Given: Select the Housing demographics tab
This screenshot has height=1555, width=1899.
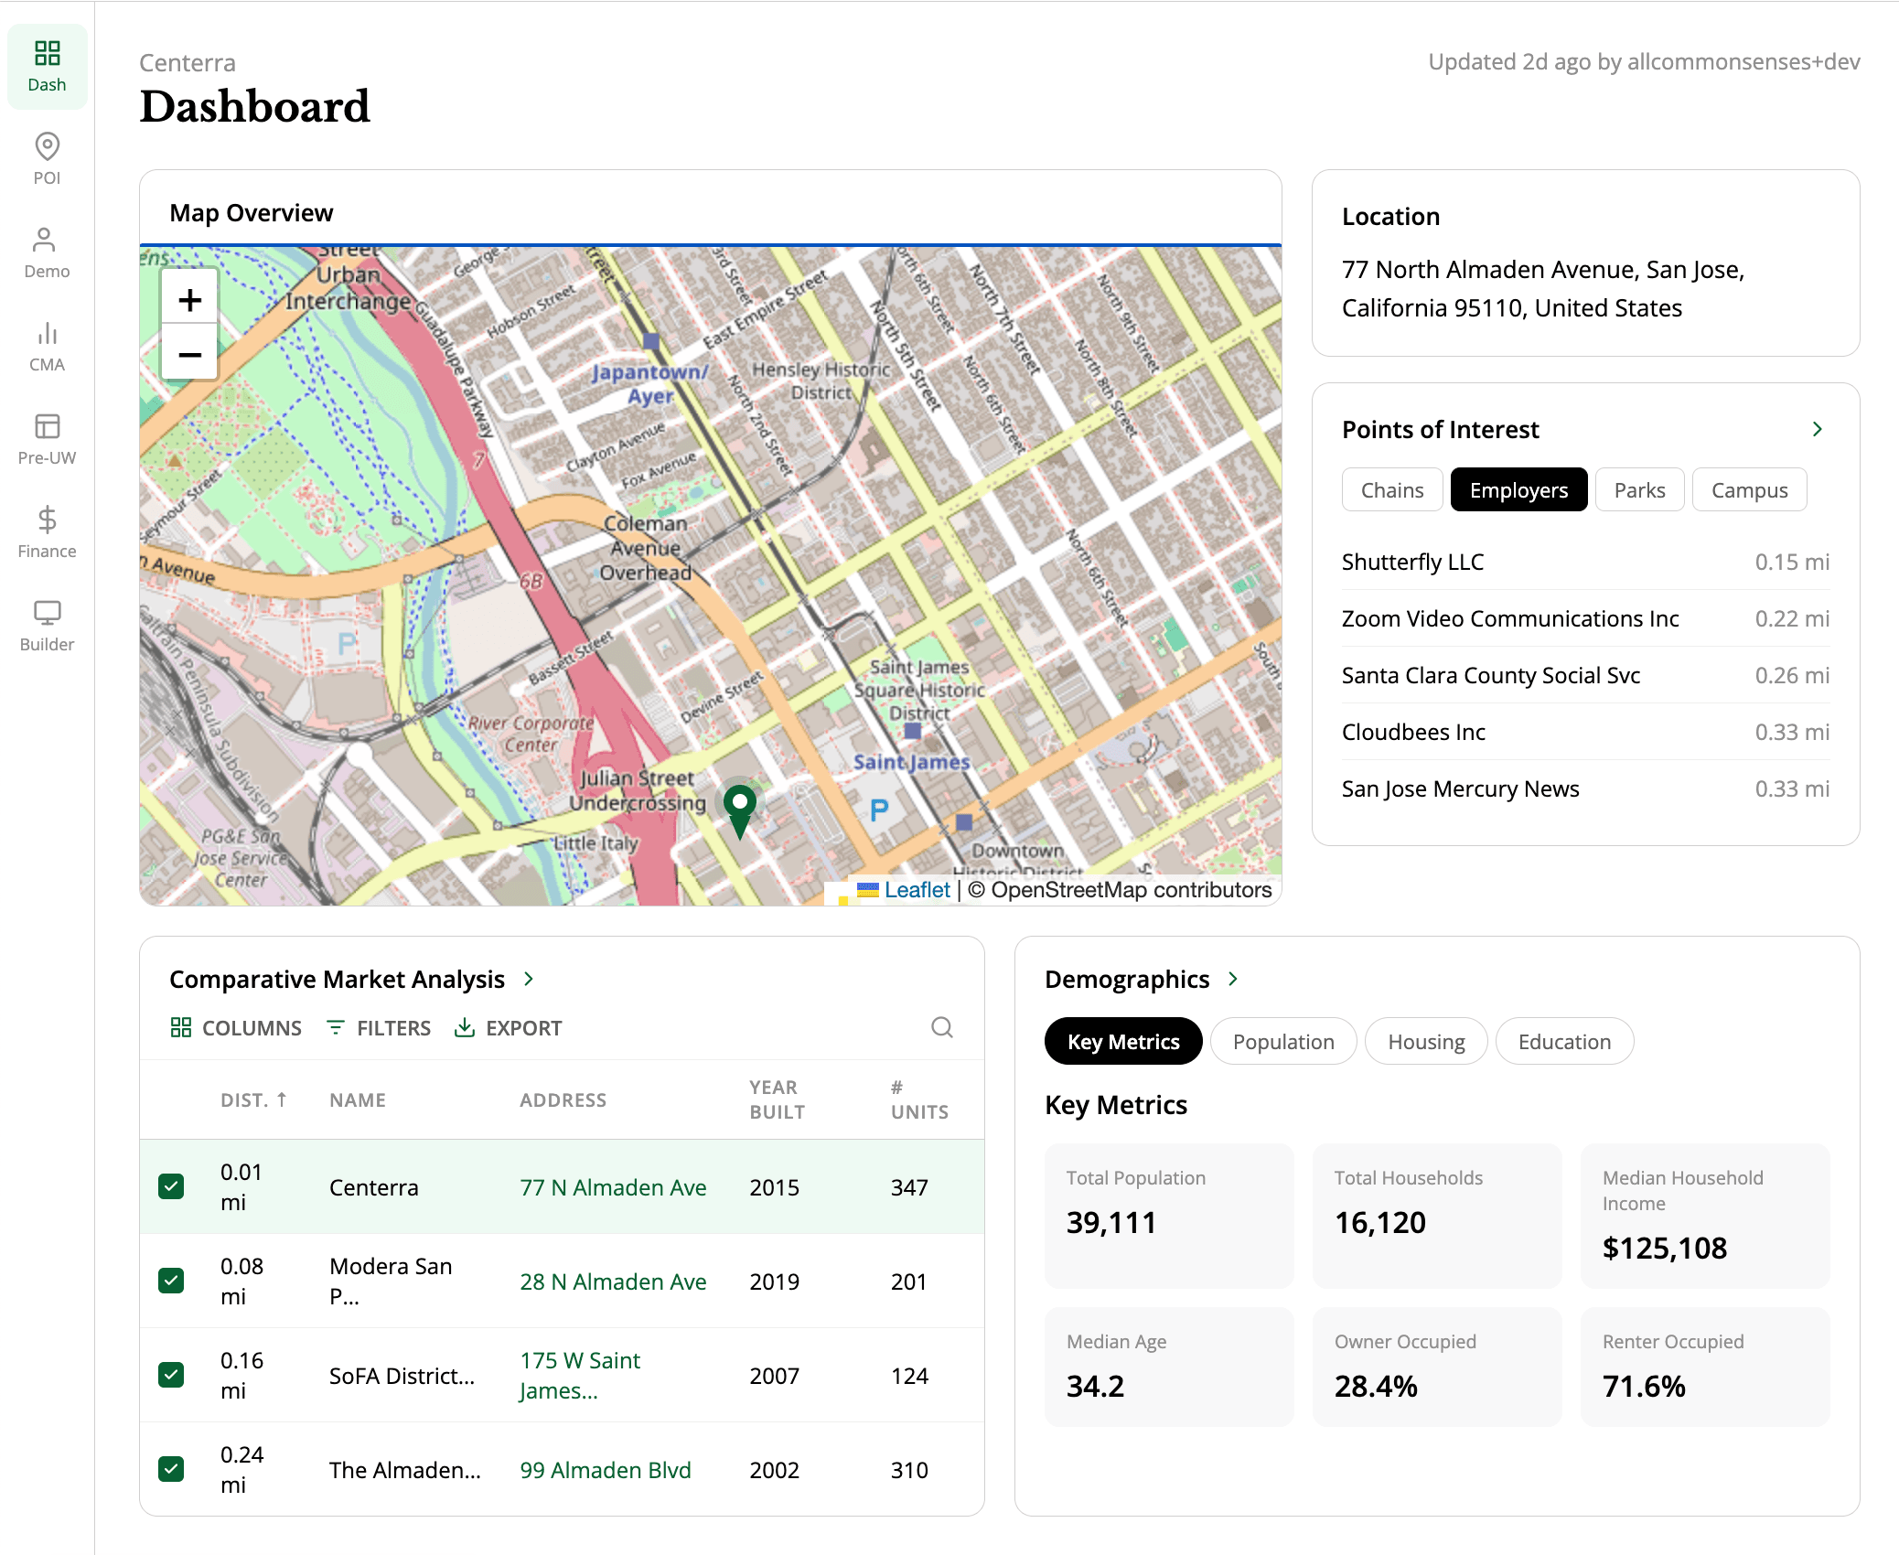Looking at the screenshot, I should (x=1425, y=1042).
